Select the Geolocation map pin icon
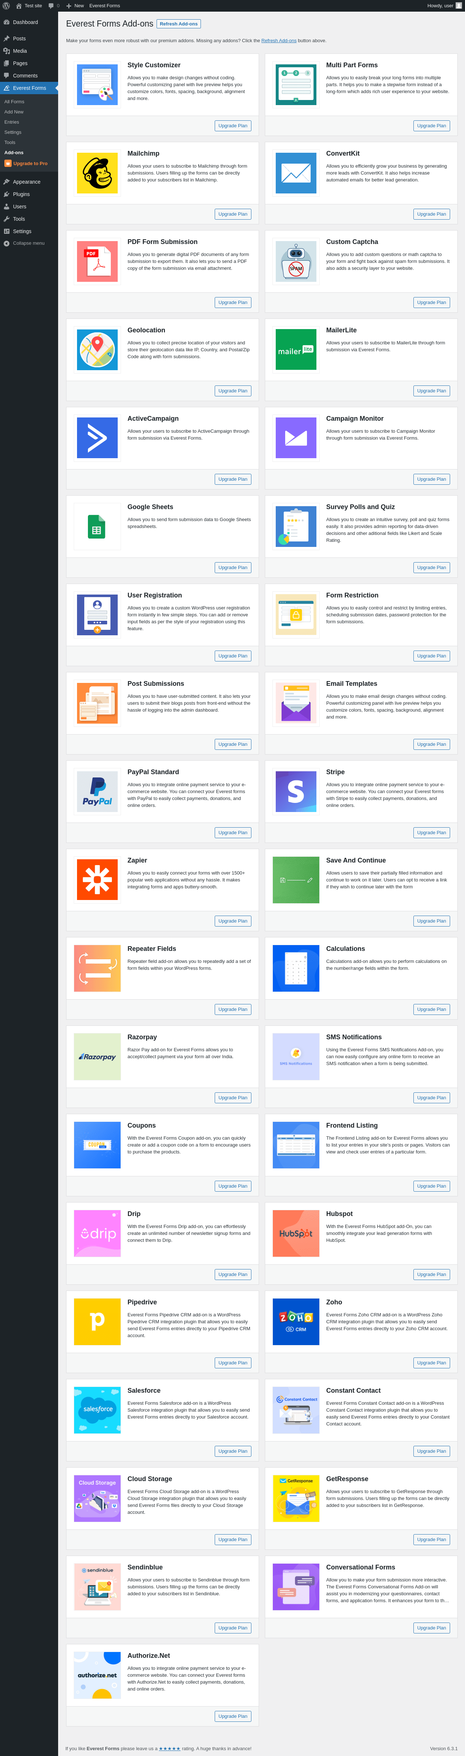This screenshot has height=1756, width=465. coord(97,350)
